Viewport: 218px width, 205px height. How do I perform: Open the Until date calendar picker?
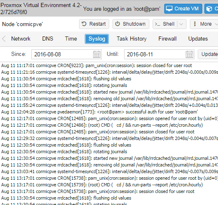click(x=189, y=54)
